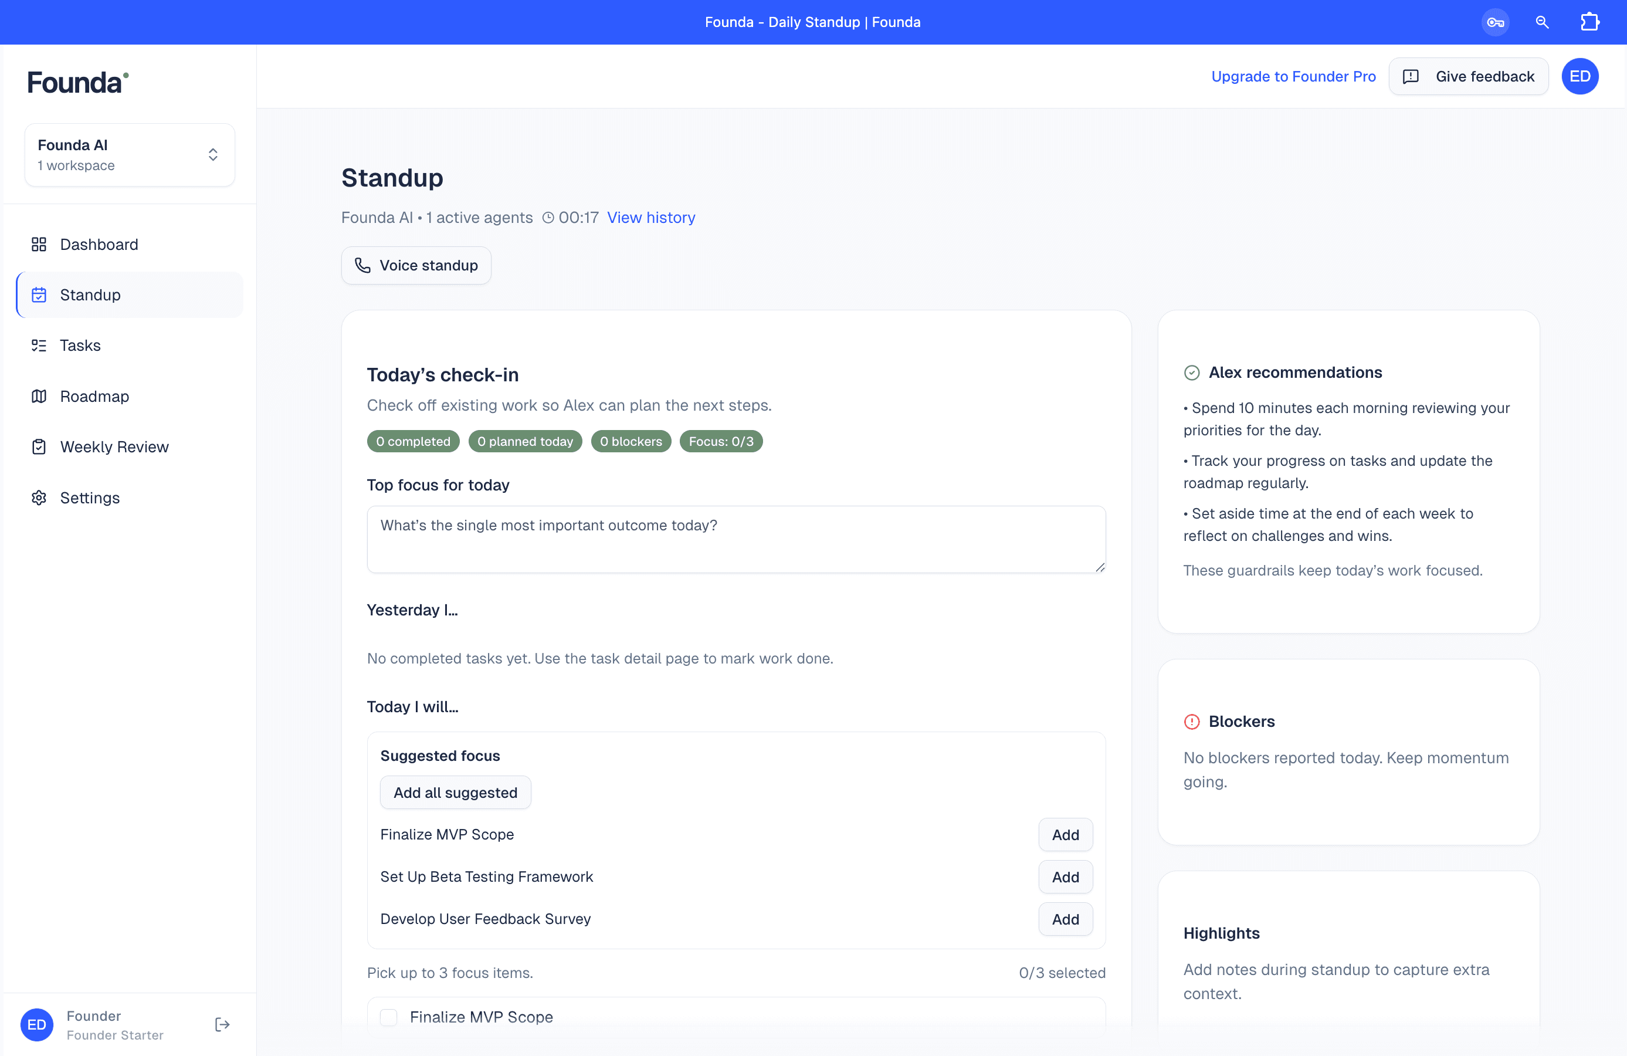Open the View history link
Image resolution: width=1627 pixels, height=1056 pixels.
651,218
